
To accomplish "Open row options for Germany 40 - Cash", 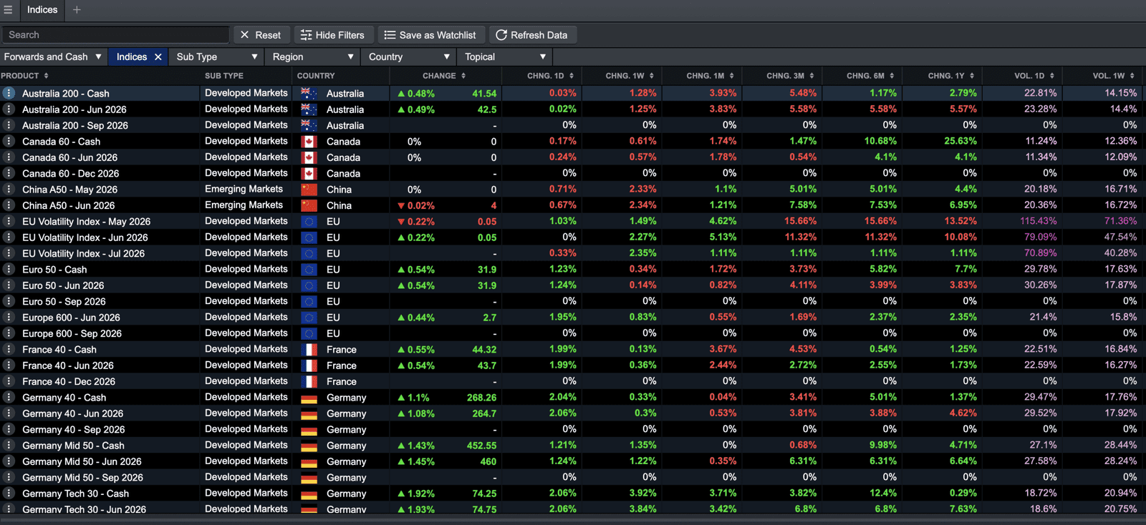I will tap(9, 397).
